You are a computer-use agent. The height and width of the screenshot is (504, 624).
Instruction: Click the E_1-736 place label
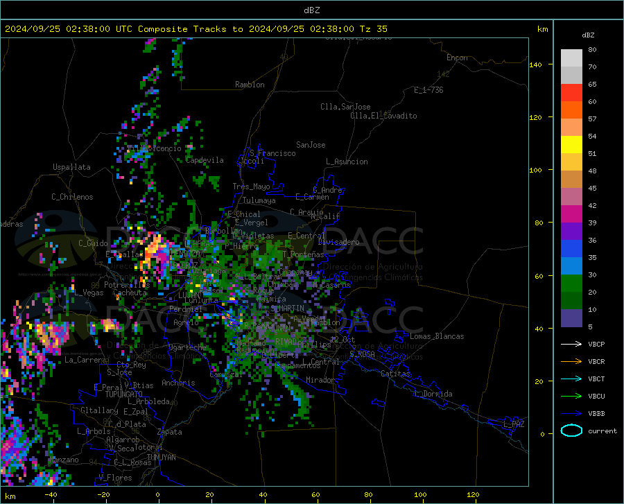pyautogui.click(x=428, y=90)
